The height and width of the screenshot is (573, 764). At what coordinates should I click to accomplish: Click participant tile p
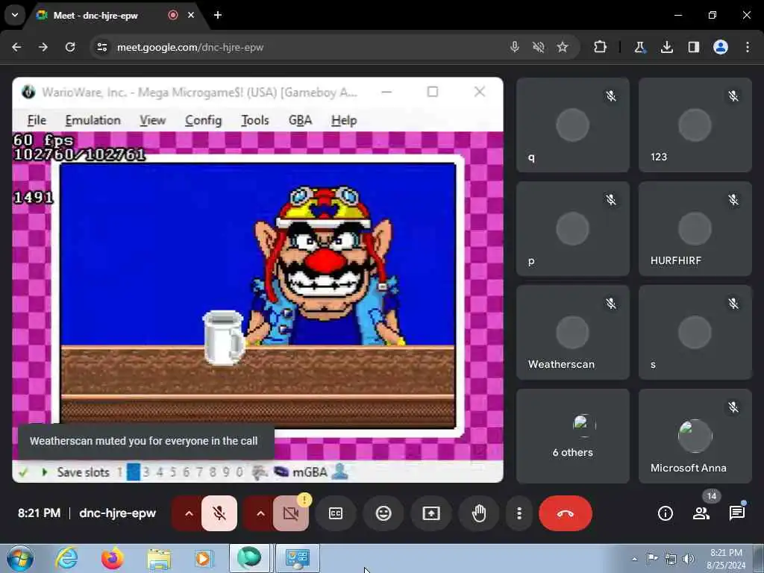572,228
